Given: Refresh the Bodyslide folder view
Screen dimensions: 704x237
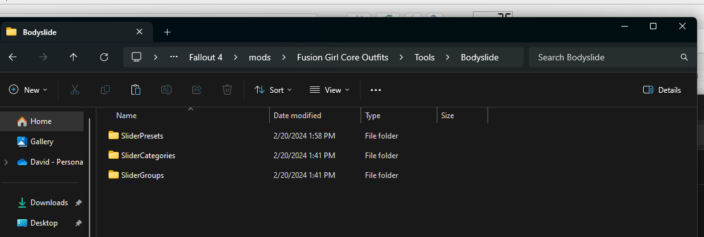Looking at the screenshot, I should (x=103, y=57).
